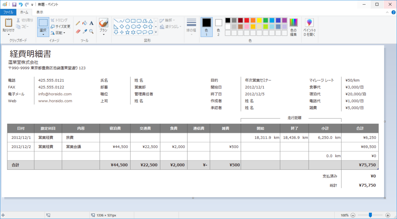Choose the Diamond shape
This screenshot has width=397, height=219.
click(122, 26)
